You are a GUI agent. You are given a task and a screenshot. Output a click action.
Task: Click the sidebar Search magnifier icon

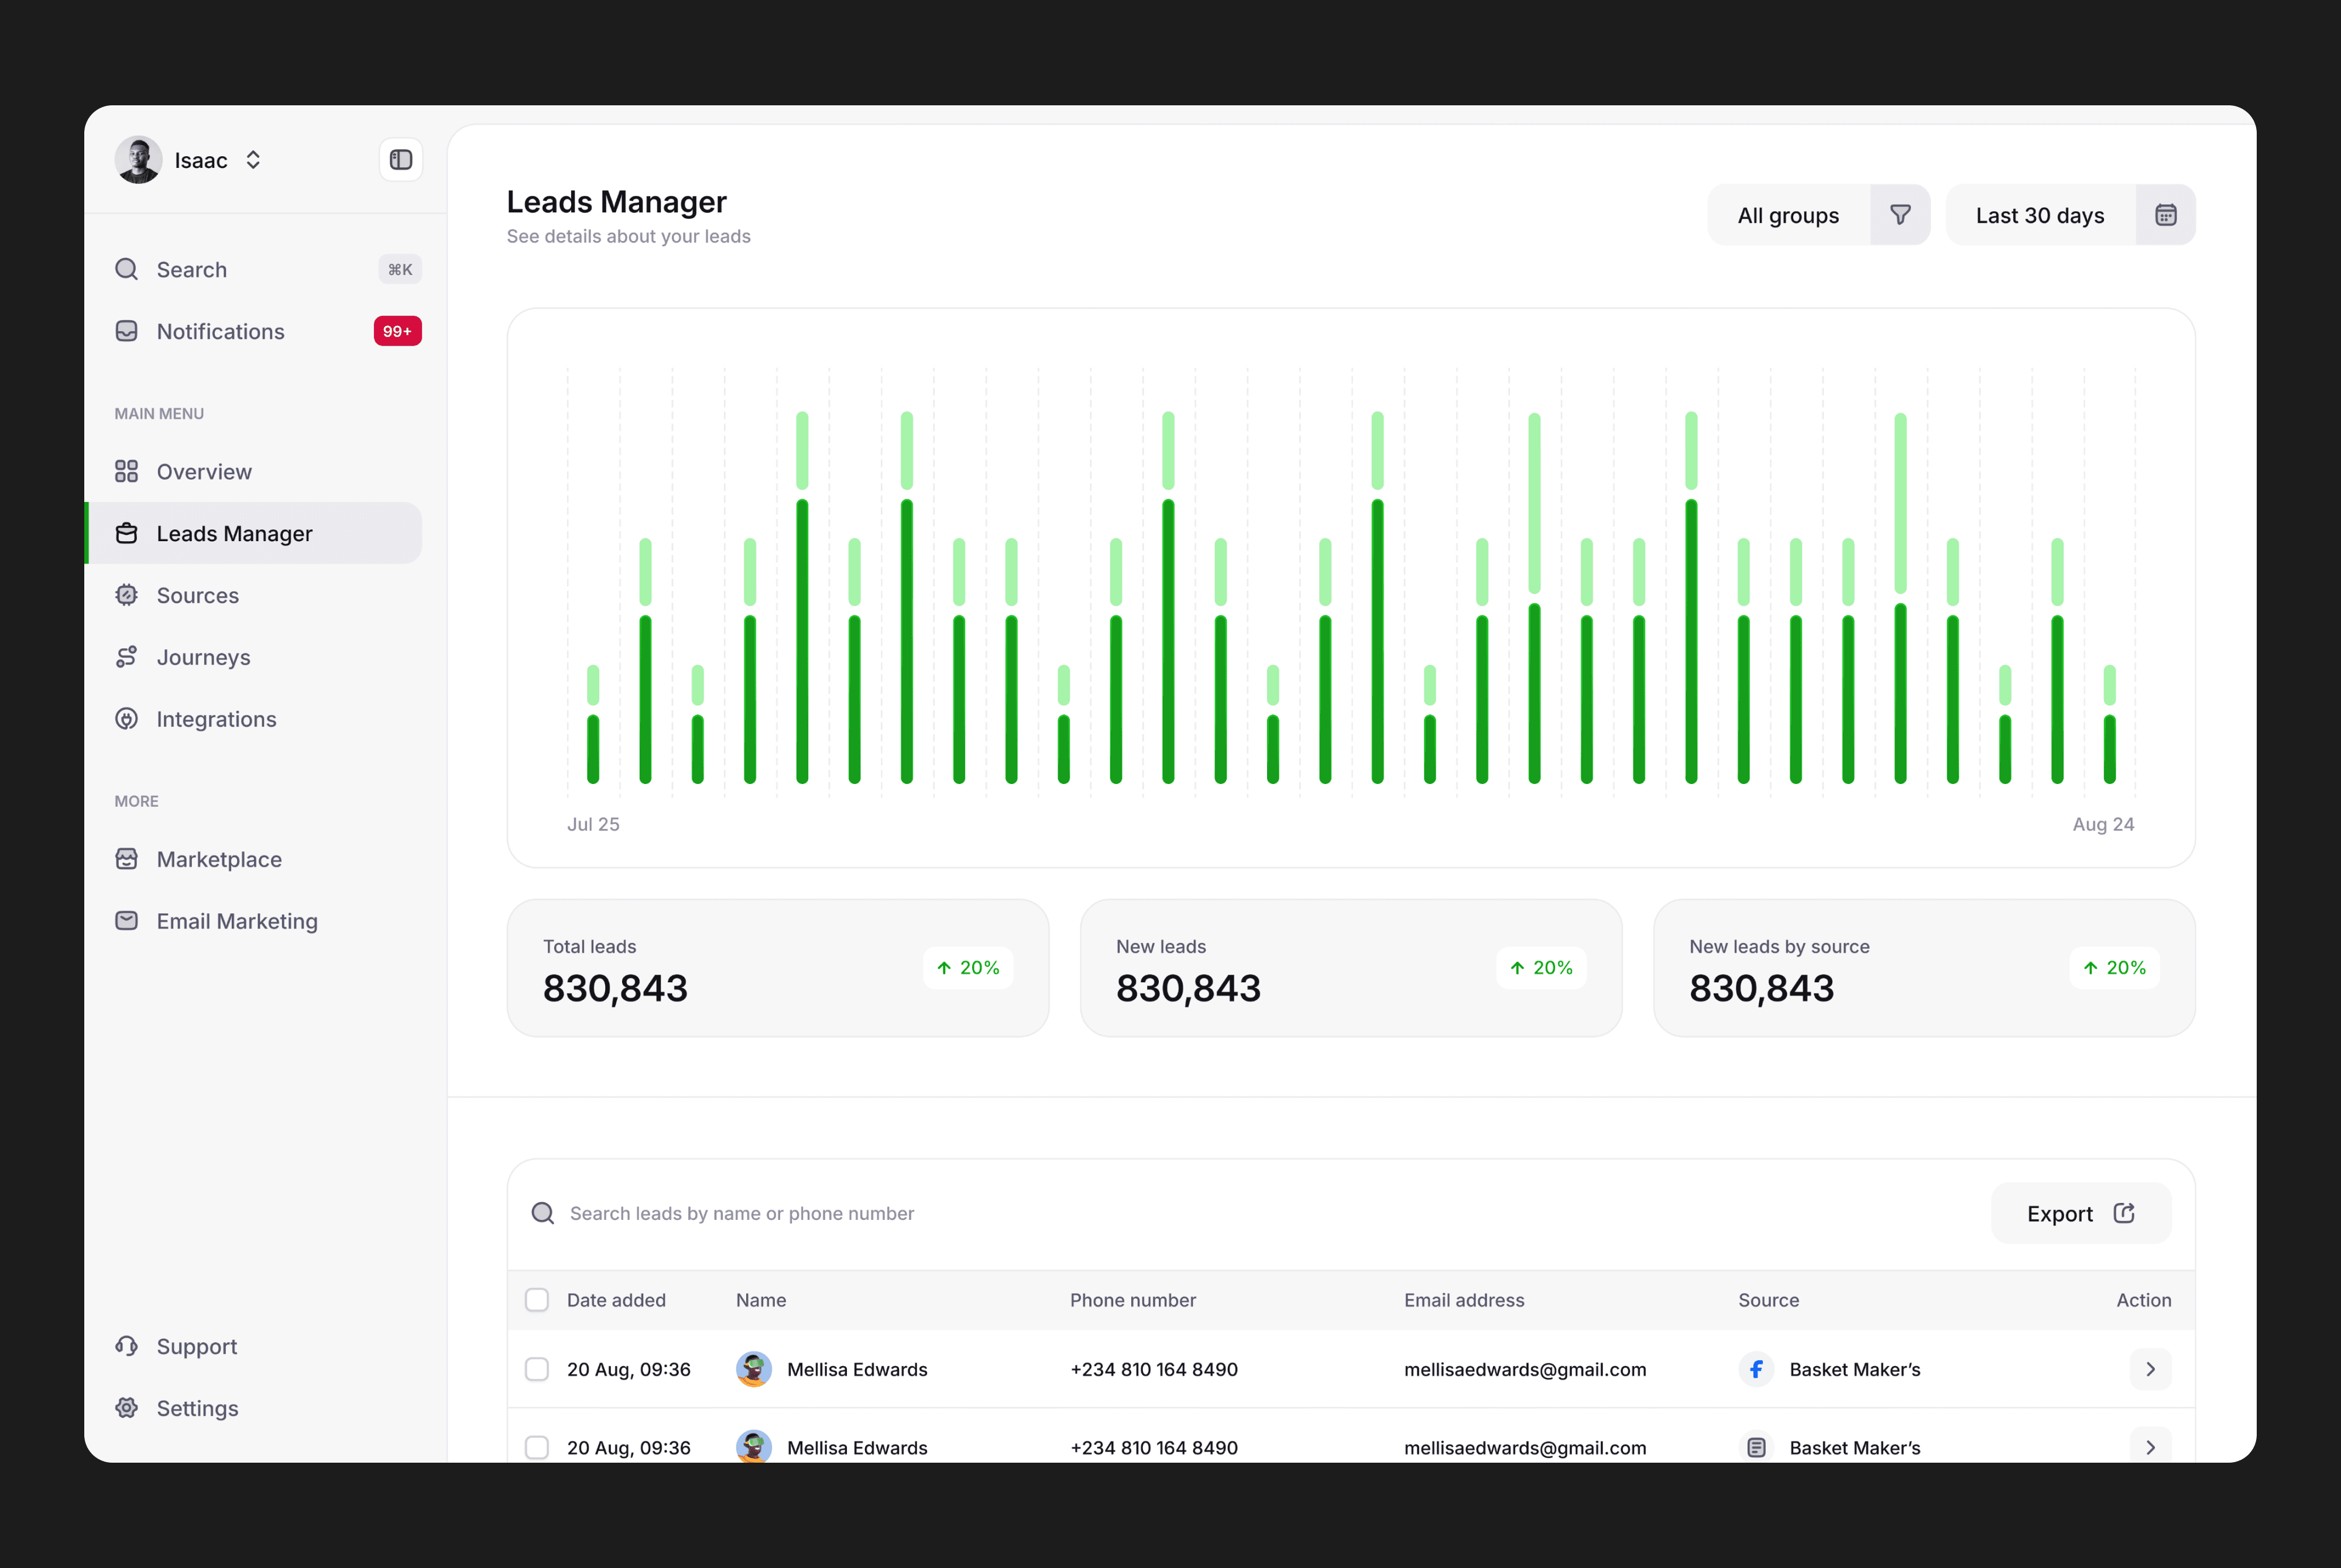[x=126, y=270]
